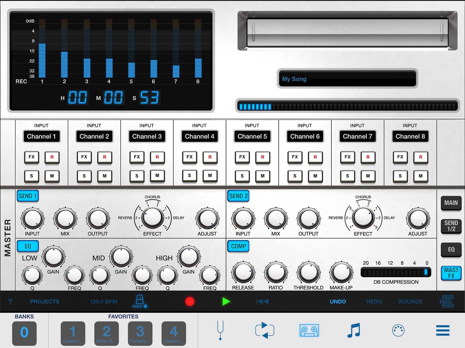Open MIDI settings with the connector icon
Viewport: 465px width, 348px height.
(x=398, y=330)
